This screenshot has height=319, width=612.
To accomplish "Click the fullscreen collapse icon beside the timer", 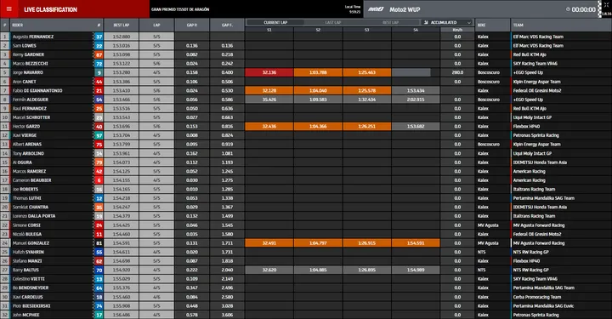I will point(607,5).
